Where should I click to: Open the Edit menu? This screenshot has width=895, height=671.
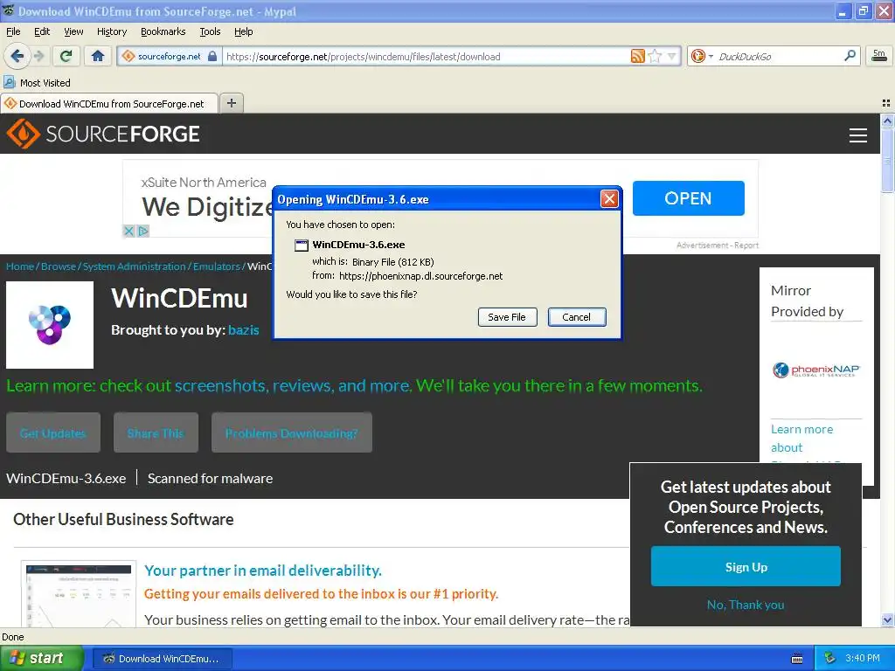42,31
